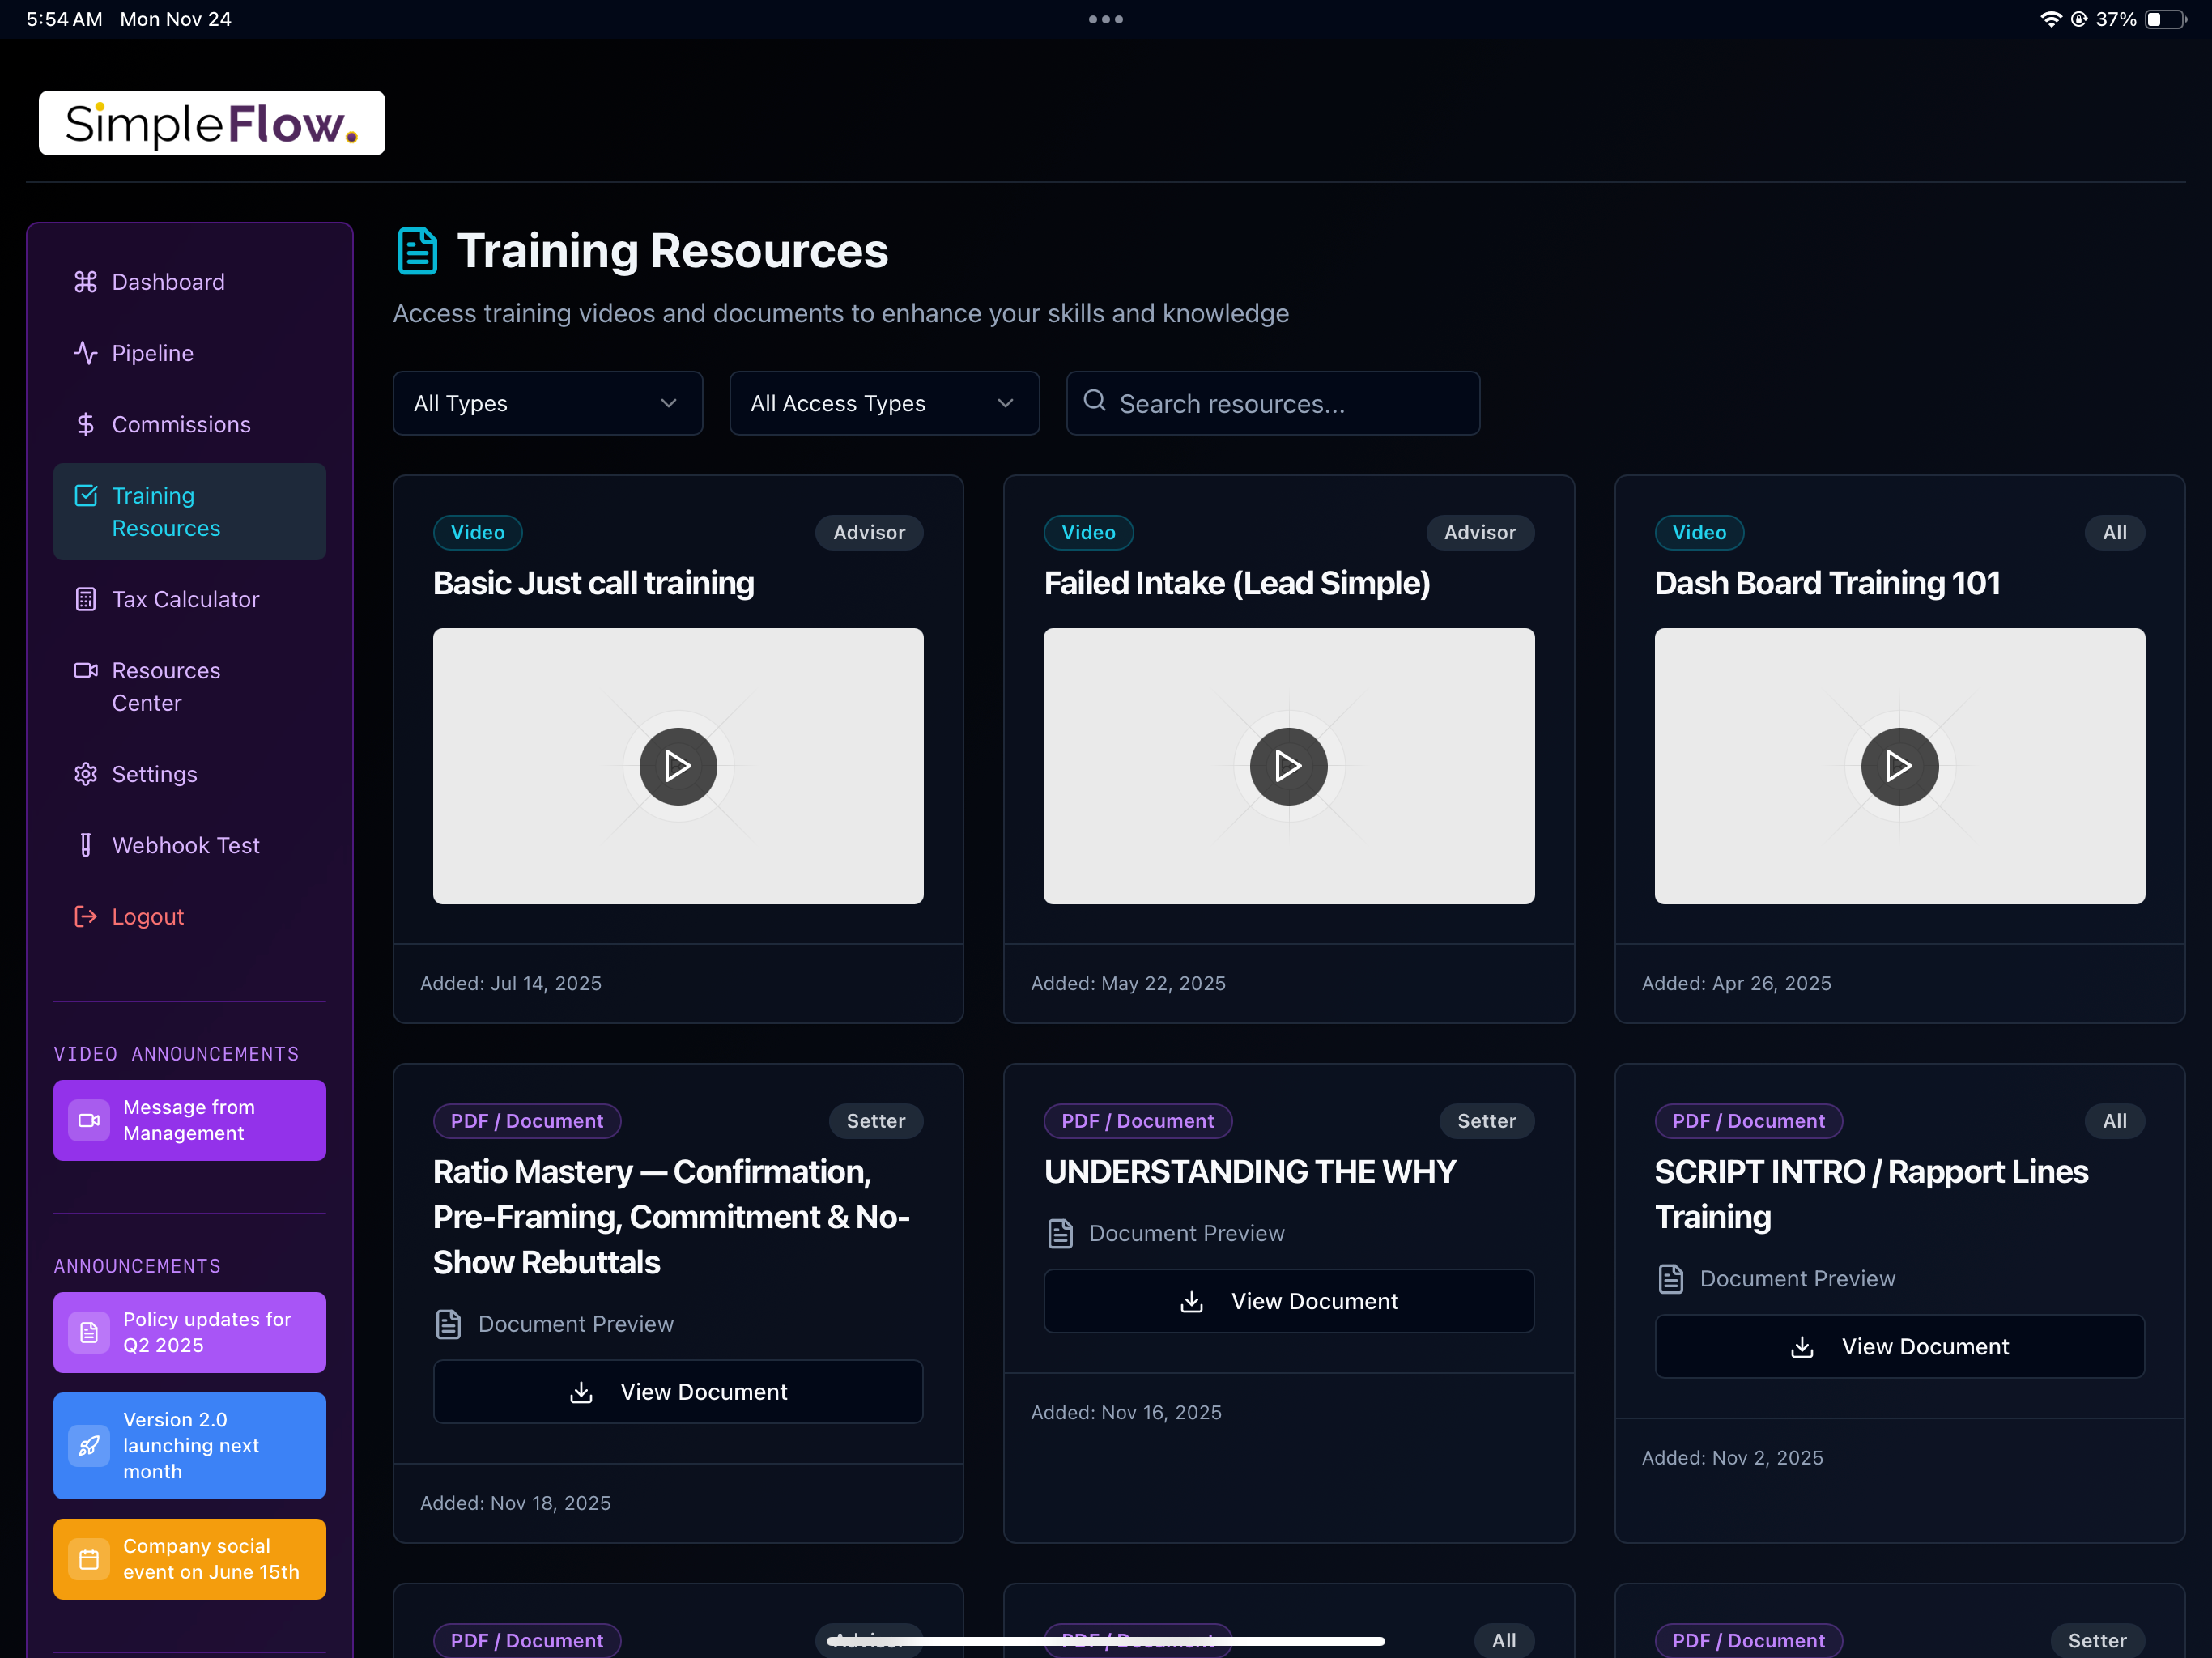Open Resources Center menu item
This screenshot has height=1658, width=2212.
click(190, 686)
